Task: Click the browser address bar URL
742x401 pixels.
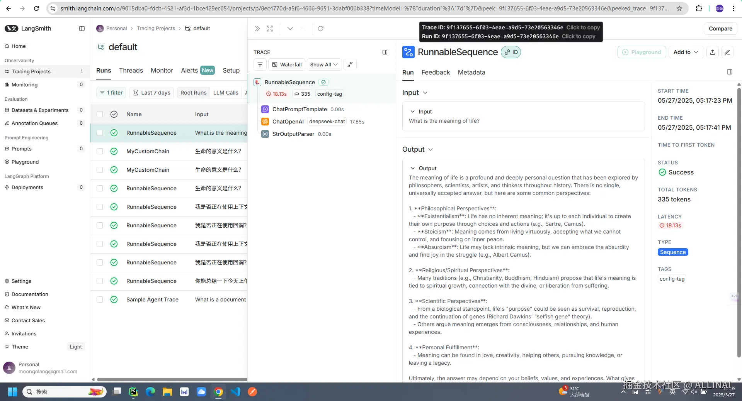Action: tap(364, 8)
